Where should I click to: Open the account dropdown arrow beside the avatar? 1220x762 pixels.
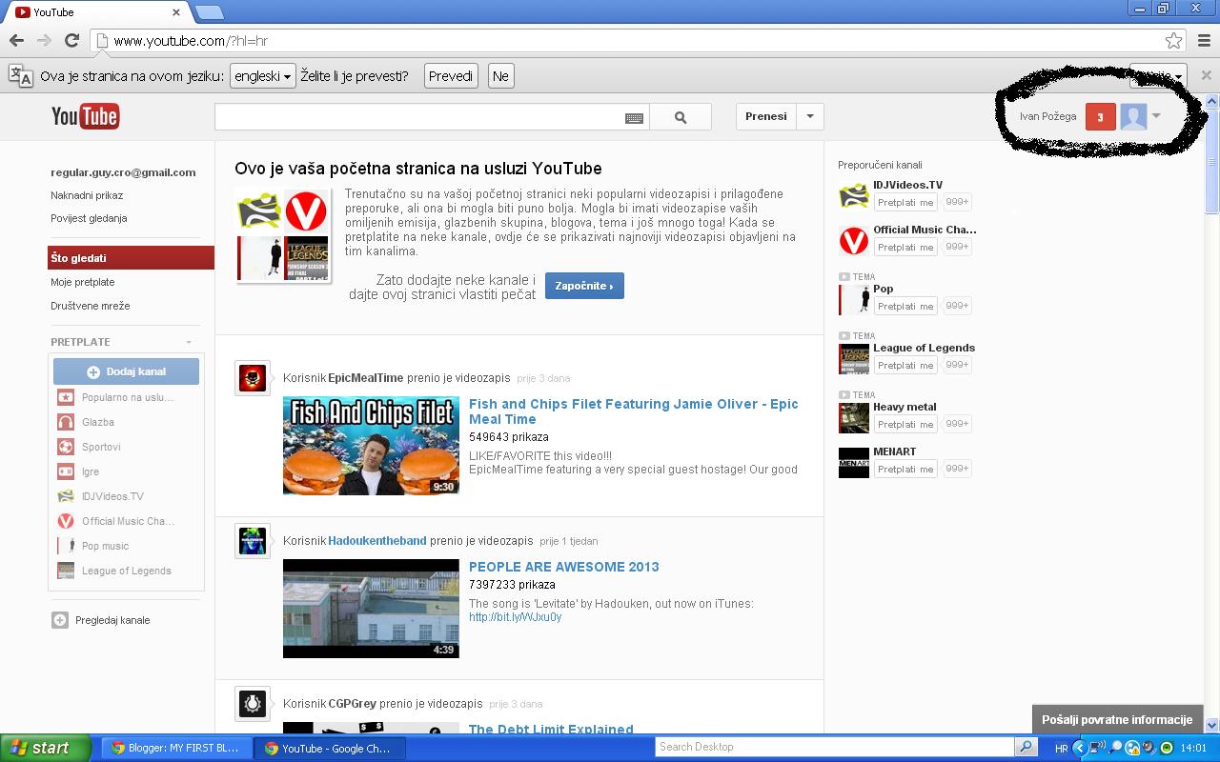[1156, 116]
